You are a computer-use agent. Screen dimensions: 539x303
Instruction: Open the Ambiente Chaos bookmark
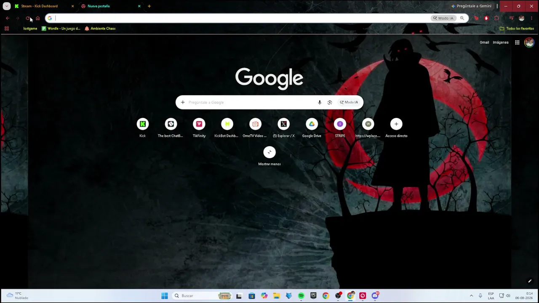100,29
